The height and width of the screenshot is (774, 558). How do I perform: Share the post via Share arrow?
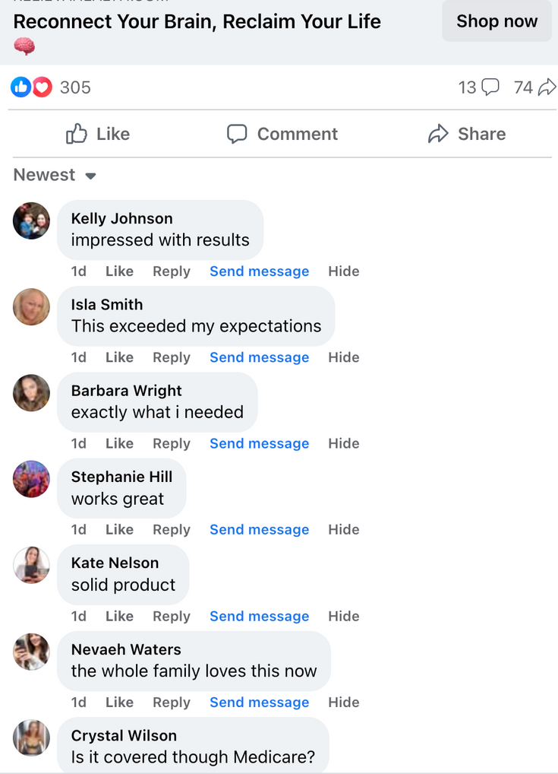(467, 134)
